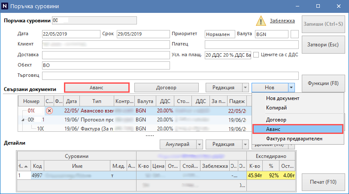Open dropdown arrow next to Нов button
The height and width of the screenshot is (194, 349).
pyautogui.click(x=291, y=88)
